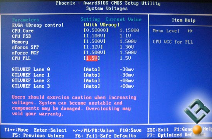Click the GTLVREF Lane 3 label

click(31, 86)
